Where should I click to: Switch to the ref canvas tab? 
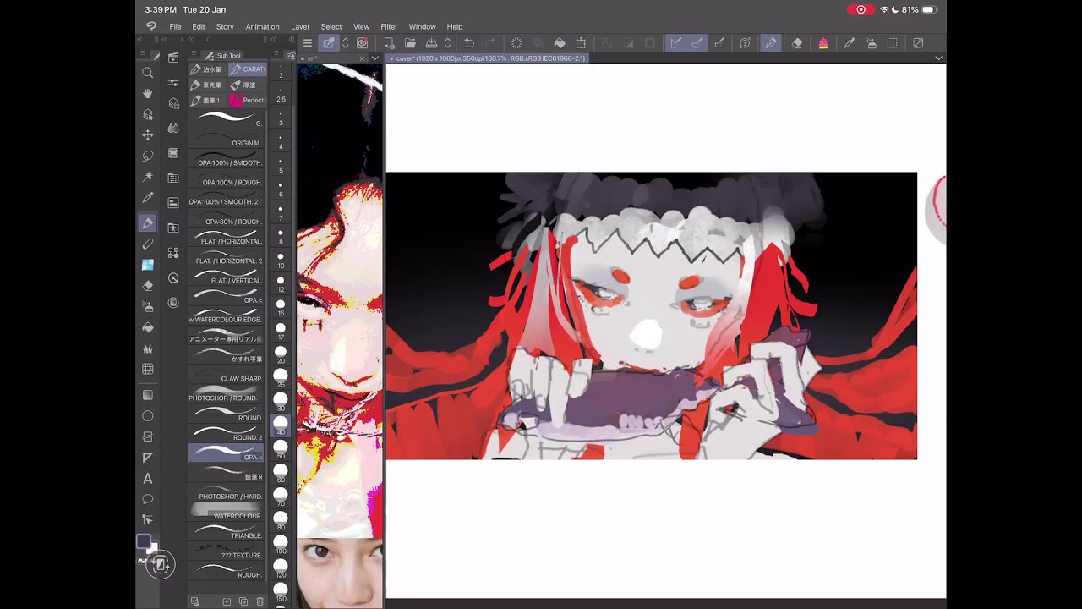[331, 58]
